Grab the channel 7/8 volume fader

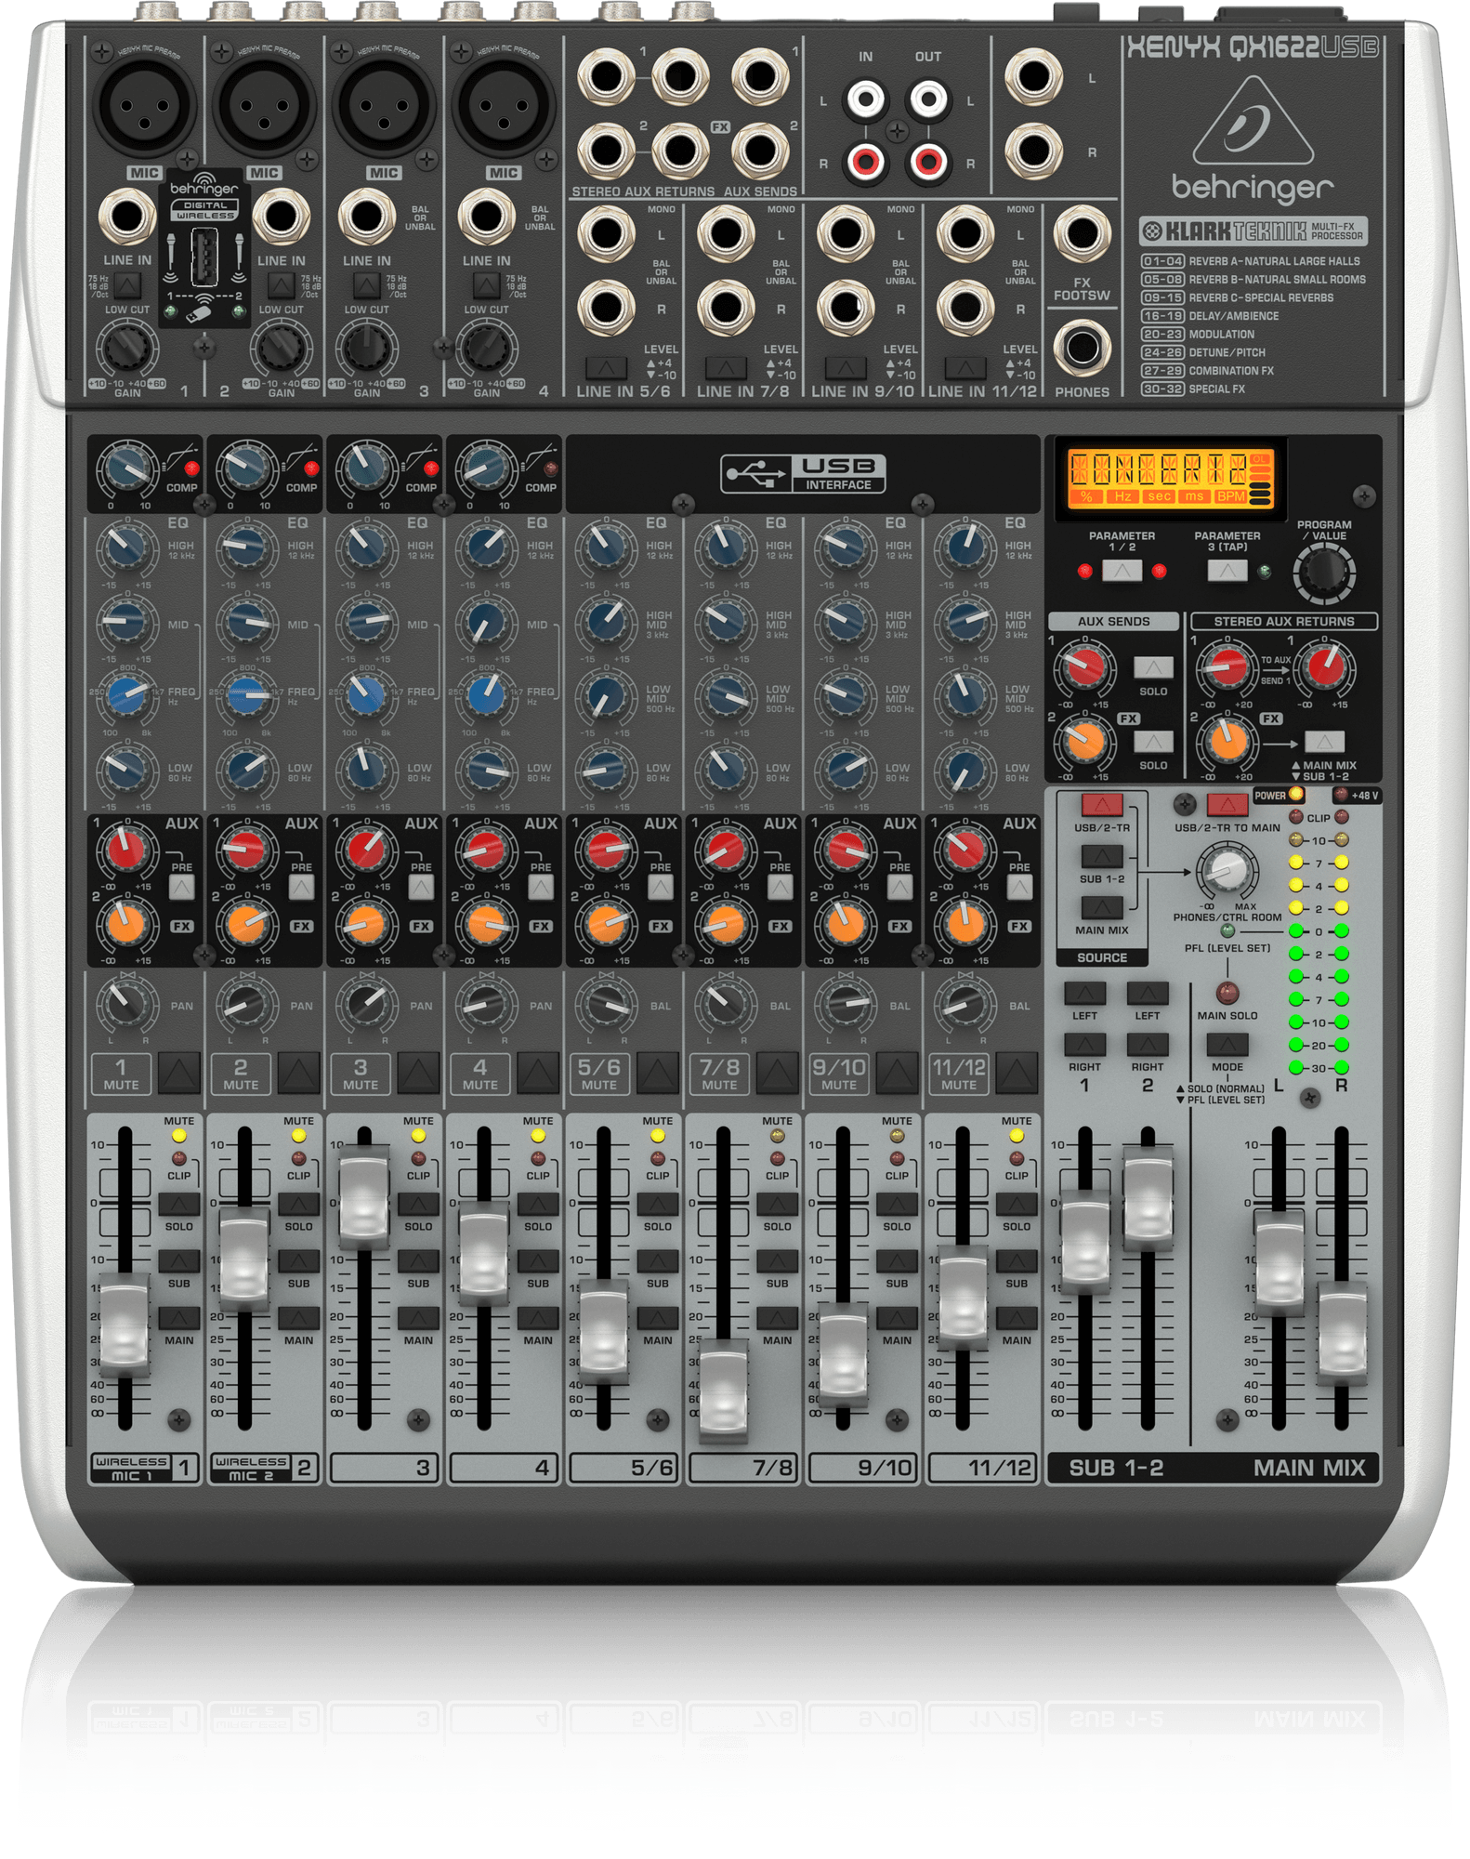[723, 1391]
